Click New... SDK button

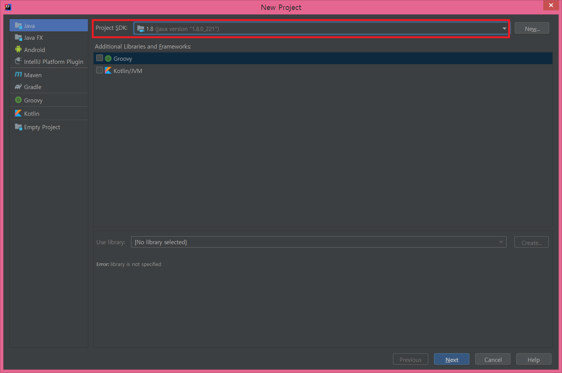(x=532, y=28)
